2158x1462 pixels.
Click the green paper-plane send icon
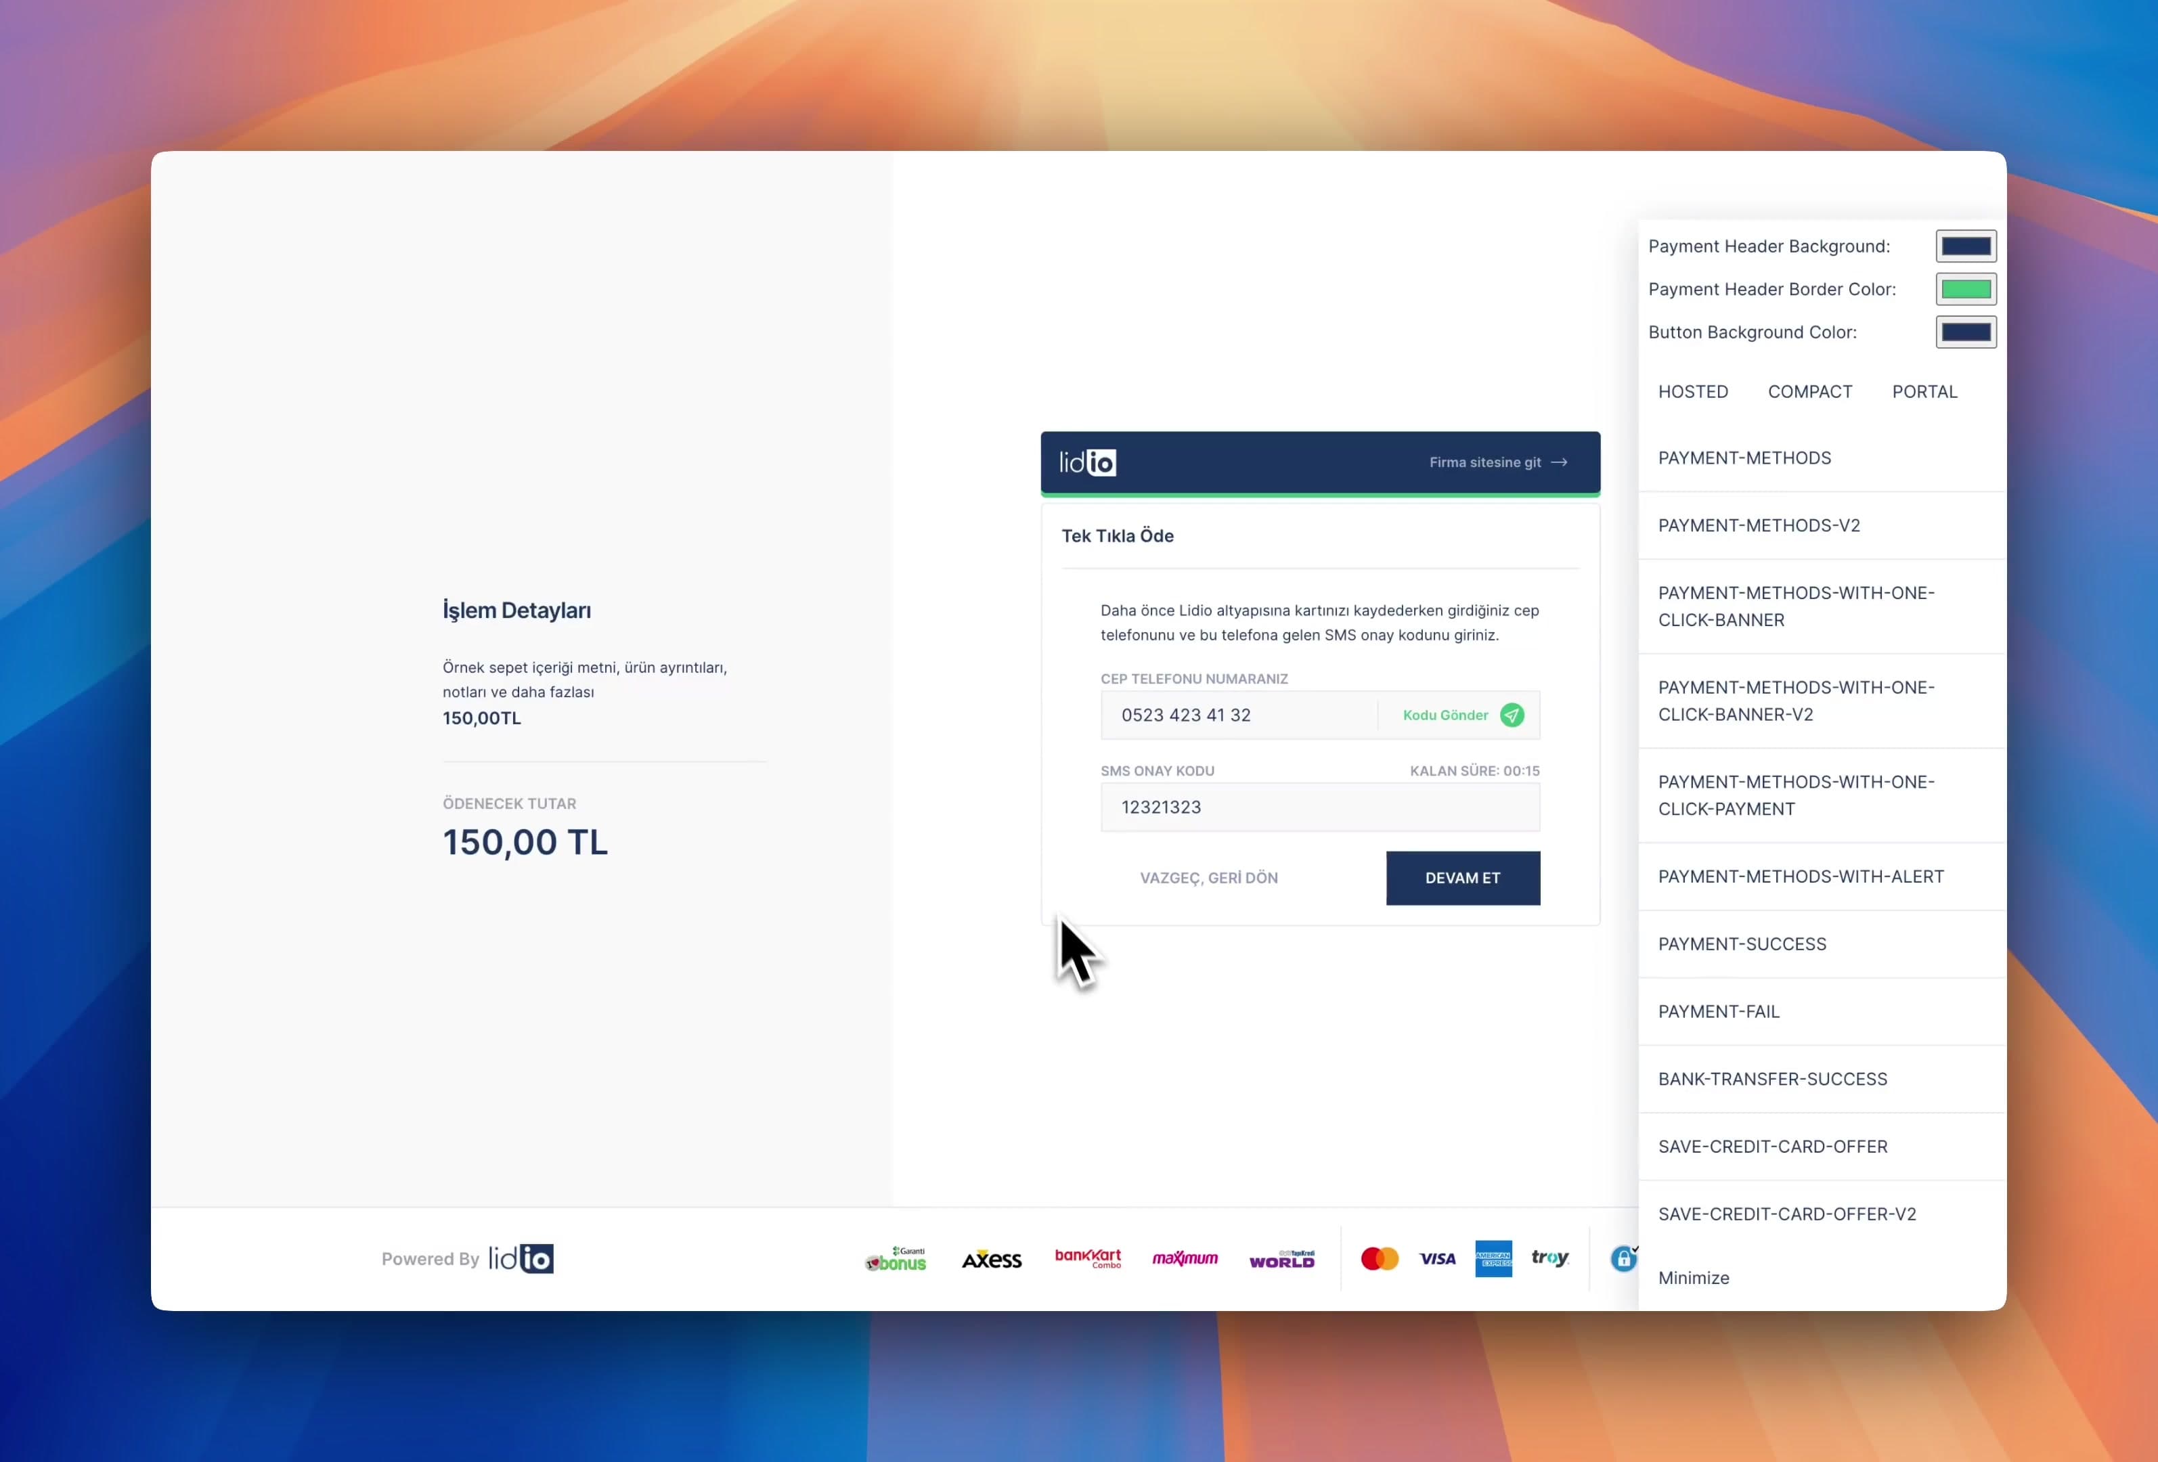(x=1512, y=715)
